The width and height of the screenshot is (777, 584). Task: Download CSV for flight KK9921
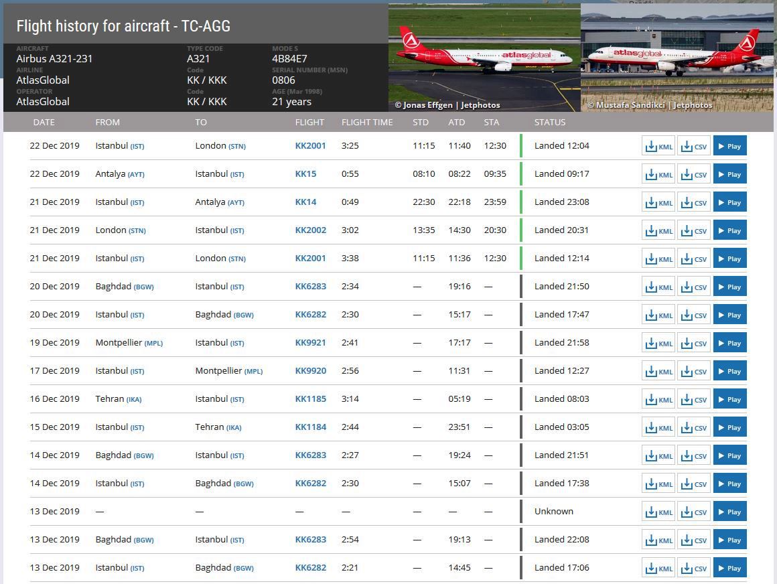(694, 344)
